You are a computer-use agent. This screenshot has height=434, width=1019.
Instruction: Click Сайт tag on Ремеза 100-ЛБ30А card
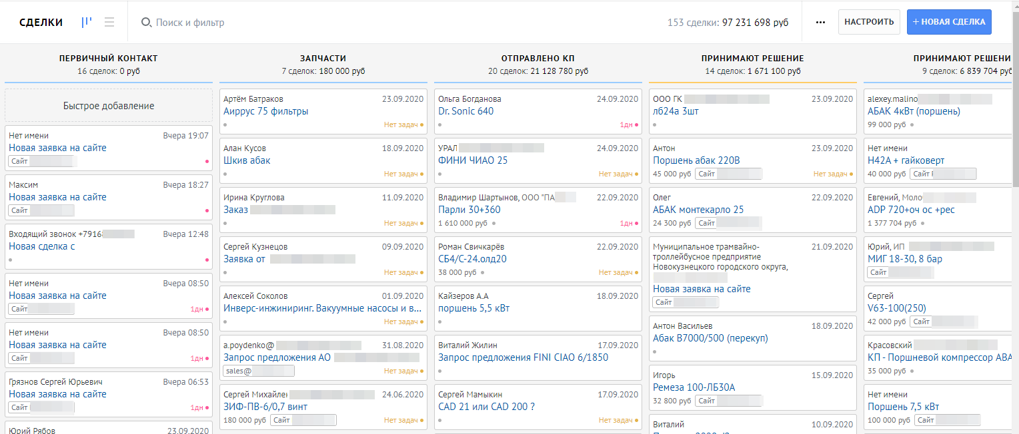click(728, 401)
